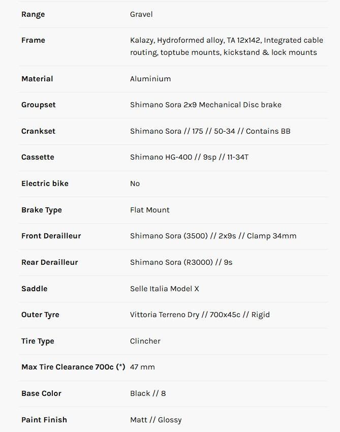The width and height of the screenshot is (340, 432).
Task: Click the Max Tire Clearance 700c label
Action: click(x=73, y=367)
